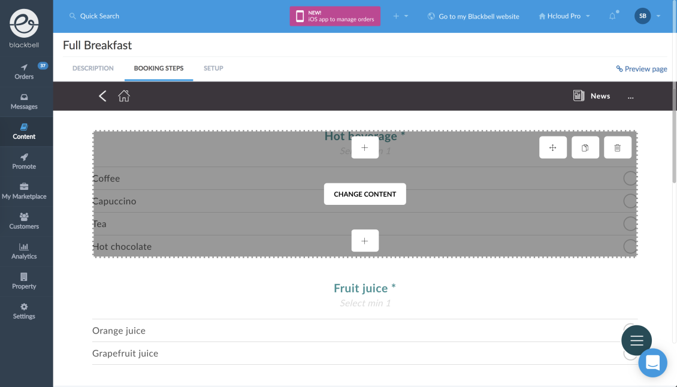Click the delete block trash icon
The width and height of the screenshot is (677, 387).
(618, 148)
